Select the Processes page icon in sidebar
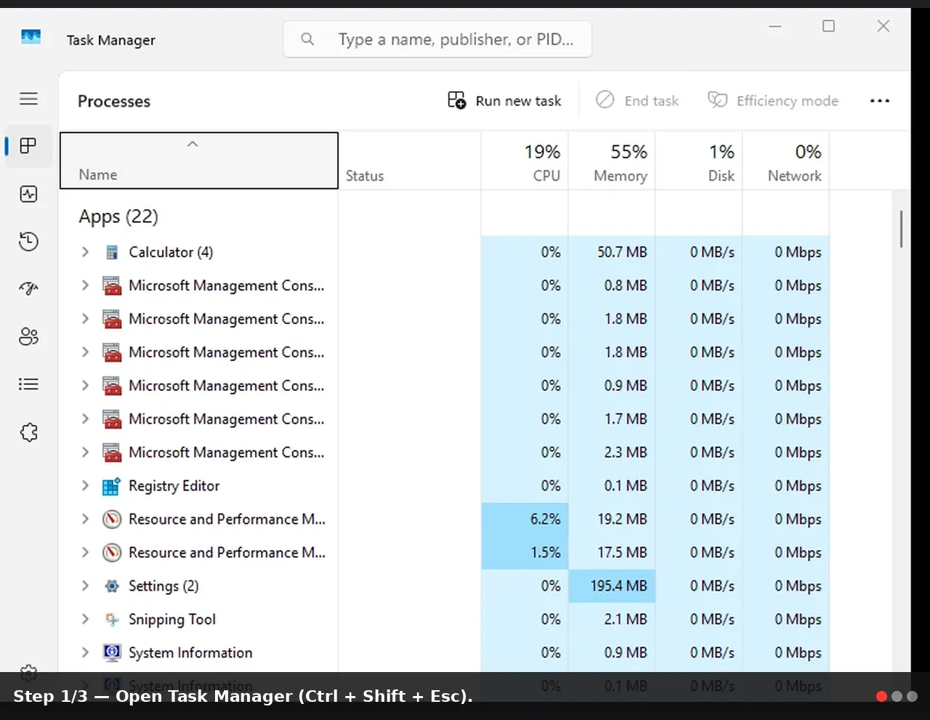Screen dimensions: 930x720 click(28, 146)
